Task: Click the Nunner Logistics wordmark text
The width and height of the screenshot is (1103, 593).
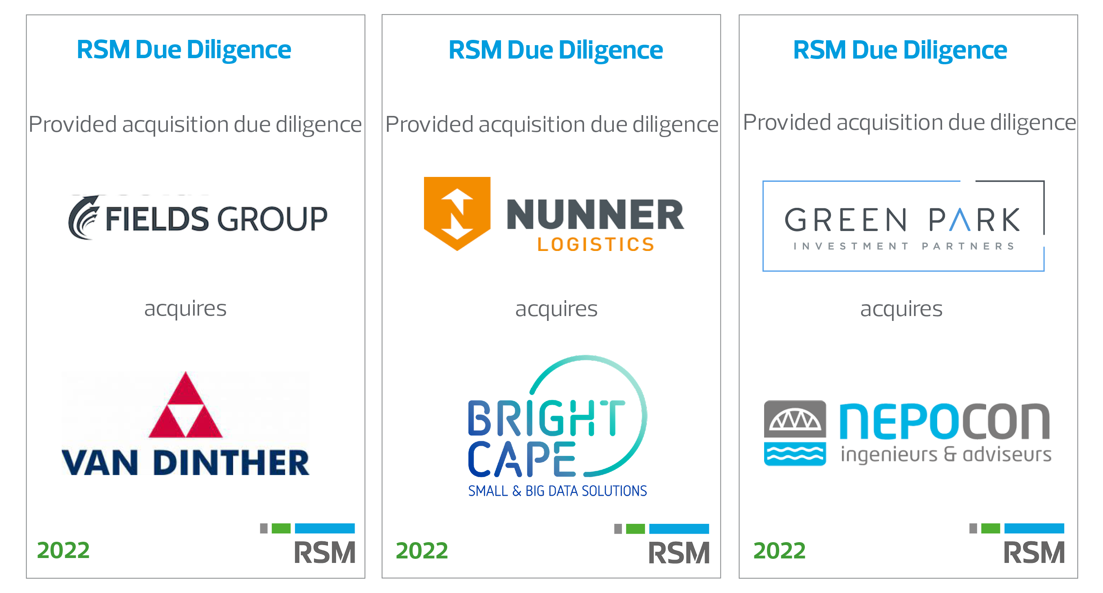Action: (595, 225)
